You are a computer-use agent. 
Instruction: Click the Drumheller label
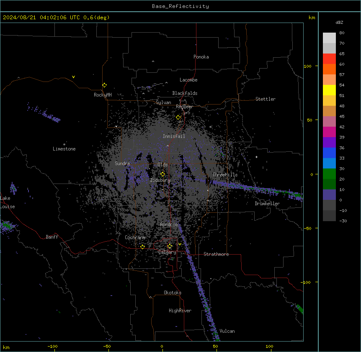(267, 204)
